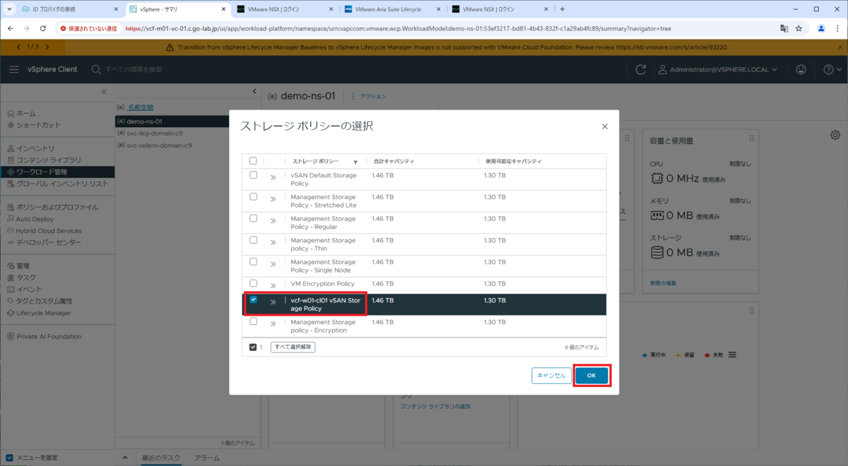Click the キャンセル button
The width and height of the screenshot is (848, 466).
551,376
